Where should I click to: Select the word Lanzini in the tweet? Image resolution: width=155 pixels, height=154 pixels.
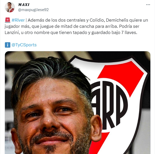(x=12, y=32)
